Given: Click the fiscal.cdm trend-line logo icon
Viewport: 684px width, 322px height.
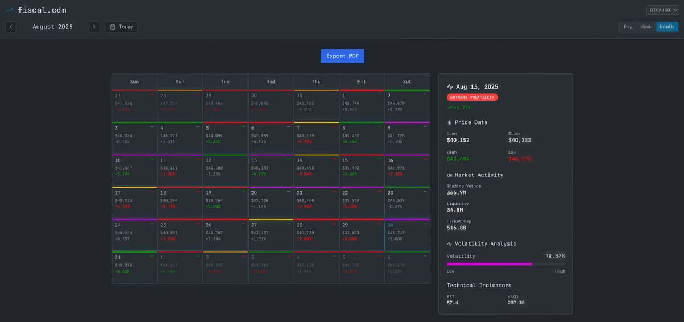Looking at the screenshot, I should click(10, 10).
